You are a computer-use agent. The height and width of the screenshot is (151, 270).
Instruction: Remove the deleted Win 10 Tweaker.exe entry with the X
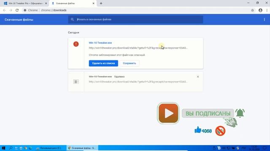tap(198, 77)
